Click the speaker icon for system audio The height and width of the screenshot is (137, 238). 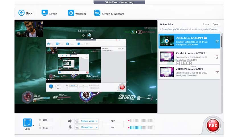click(70, 121)
